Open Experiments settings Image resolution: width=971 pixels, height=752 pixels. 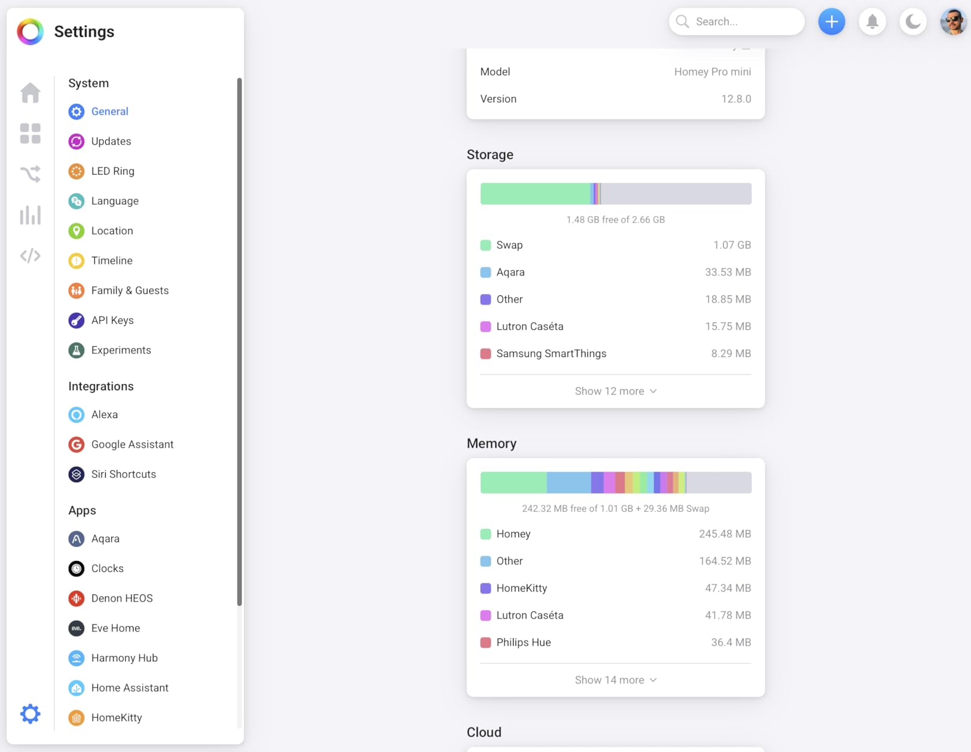click(x=121, y=350)
